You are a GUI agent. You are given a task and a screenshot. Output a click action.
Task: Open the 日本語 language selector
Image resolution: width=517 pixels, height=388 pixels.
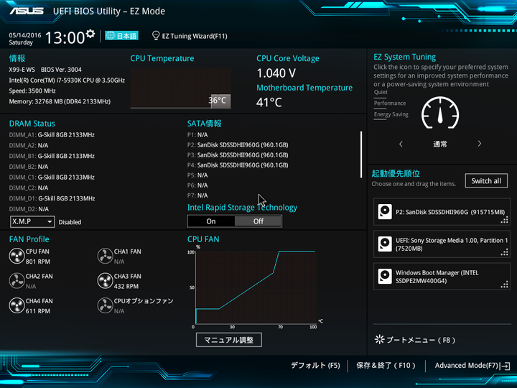[x=121, y=36]
